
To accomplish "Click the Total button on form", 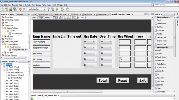I will click(x=103, y=81).
